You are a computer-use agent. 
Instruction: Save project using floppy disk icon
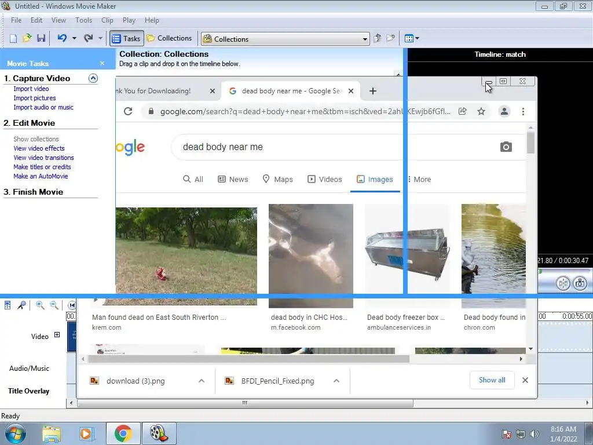click(41, 38)
